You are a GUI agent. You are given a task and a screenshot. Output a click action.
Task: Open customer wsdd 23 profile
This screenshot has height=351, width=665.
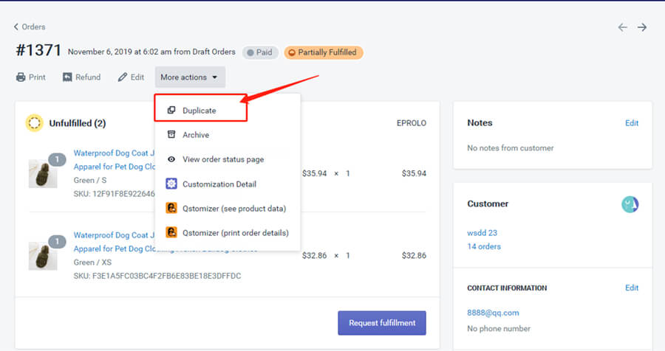[x=482, y=233]
